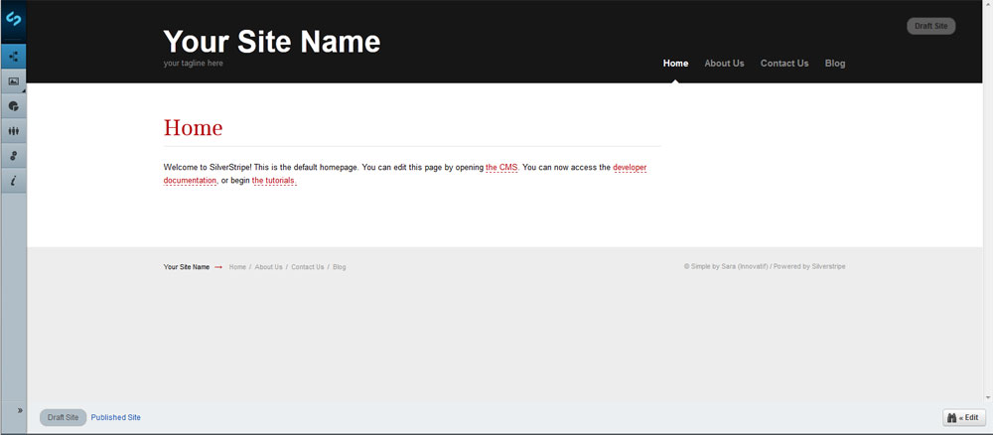Click footer Contact Us link
The width and height of the screenshot is (993, 435).
click(x=307, y=267)
